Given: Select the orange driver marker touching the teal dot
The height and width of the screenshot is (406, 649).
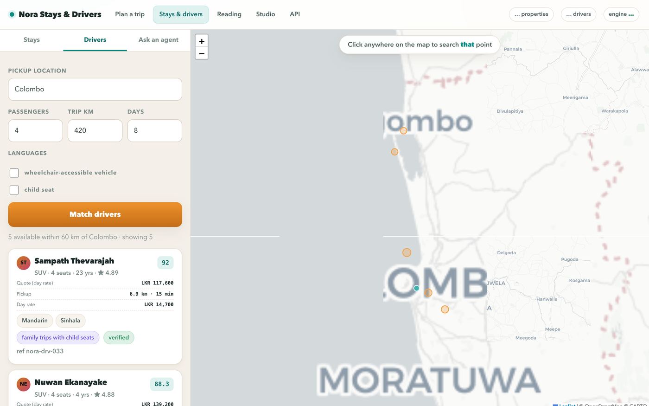Looking at the screenshot, I should pos(428,293).
